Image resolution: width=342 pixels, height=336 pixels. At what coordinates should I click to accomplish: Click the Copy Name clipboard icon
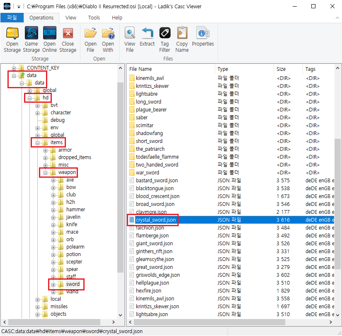[x=182, y=33]
